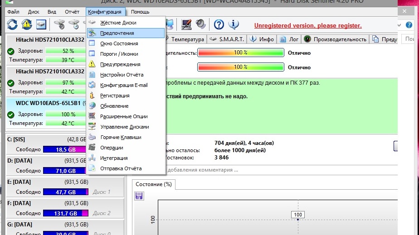Click the hard drive panel toolbar icon
The width and height of the screenshot is (419, 235).
[41, 24]
